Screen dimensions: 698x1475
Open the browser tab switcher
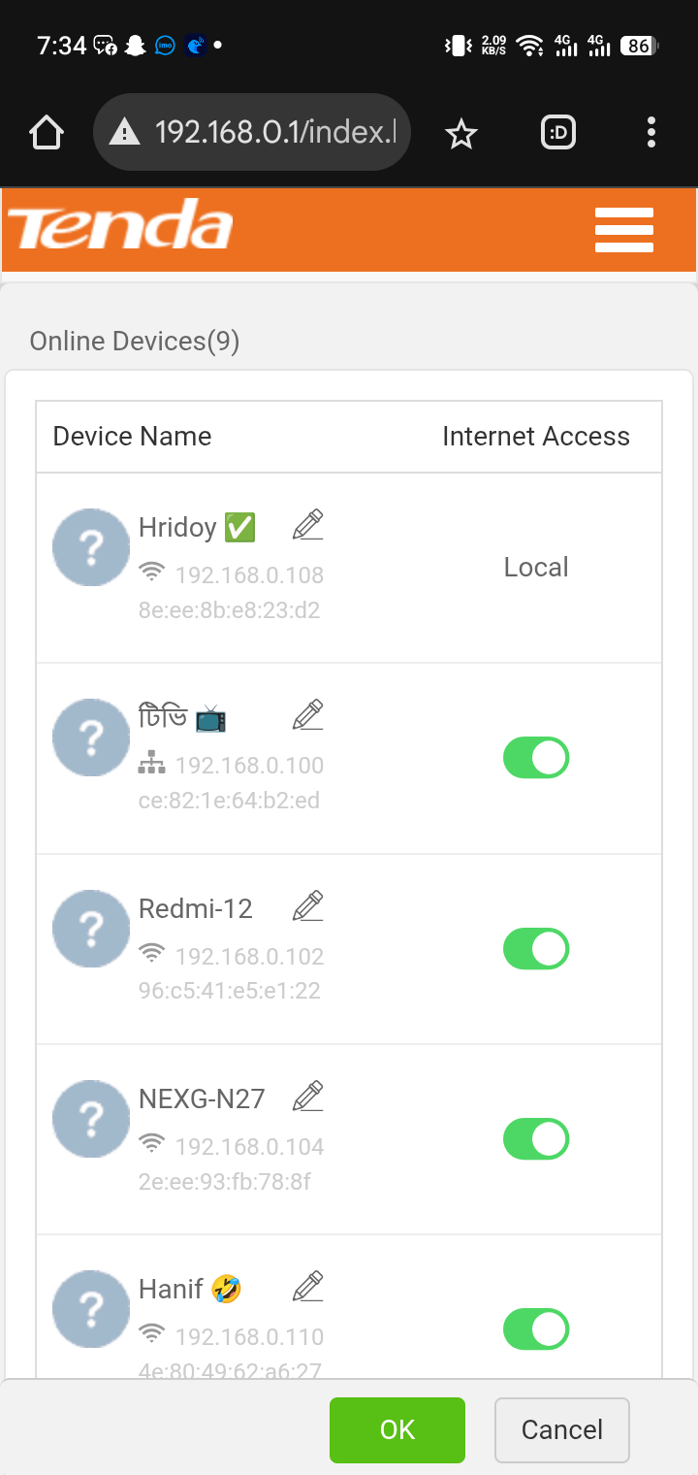557,133
